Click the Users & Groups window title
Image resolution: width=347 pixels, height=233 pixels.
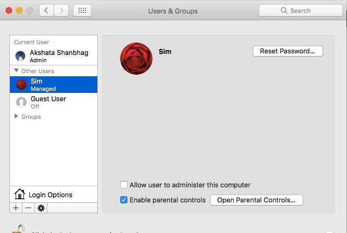coord(173,11)
